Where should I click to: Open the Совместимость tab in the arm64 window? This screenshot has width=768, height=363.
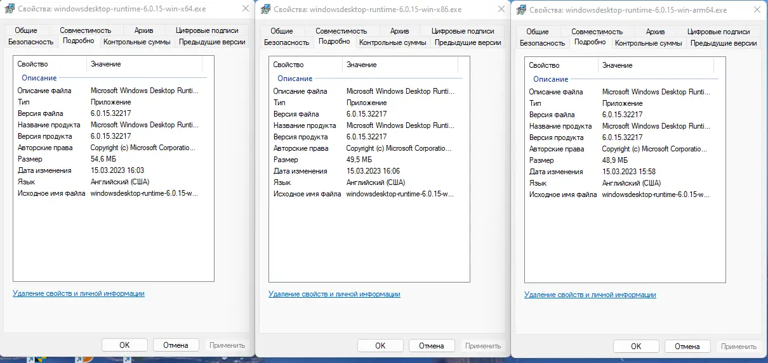coord(597,32)
